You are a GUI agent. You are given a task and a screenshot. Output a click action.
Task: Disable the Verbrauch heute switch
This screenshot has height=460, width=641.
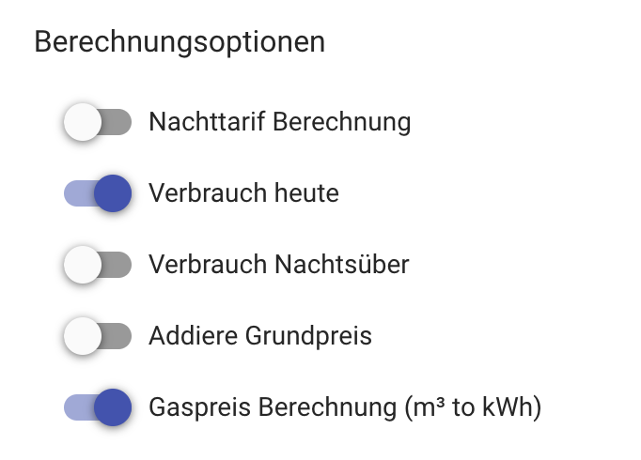[98, 194]
